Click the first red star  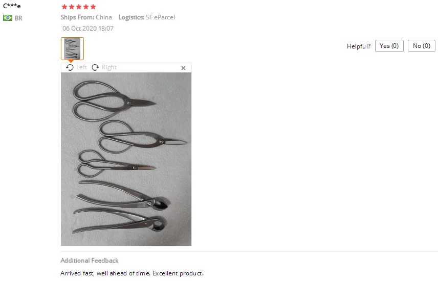pyautogui.click(x=64, y=7)
